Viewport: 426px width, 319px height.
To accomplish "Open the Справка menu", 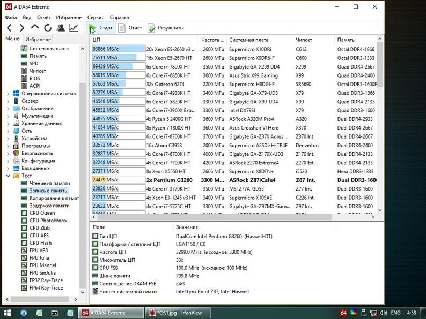I will click(x=119, y=17).
